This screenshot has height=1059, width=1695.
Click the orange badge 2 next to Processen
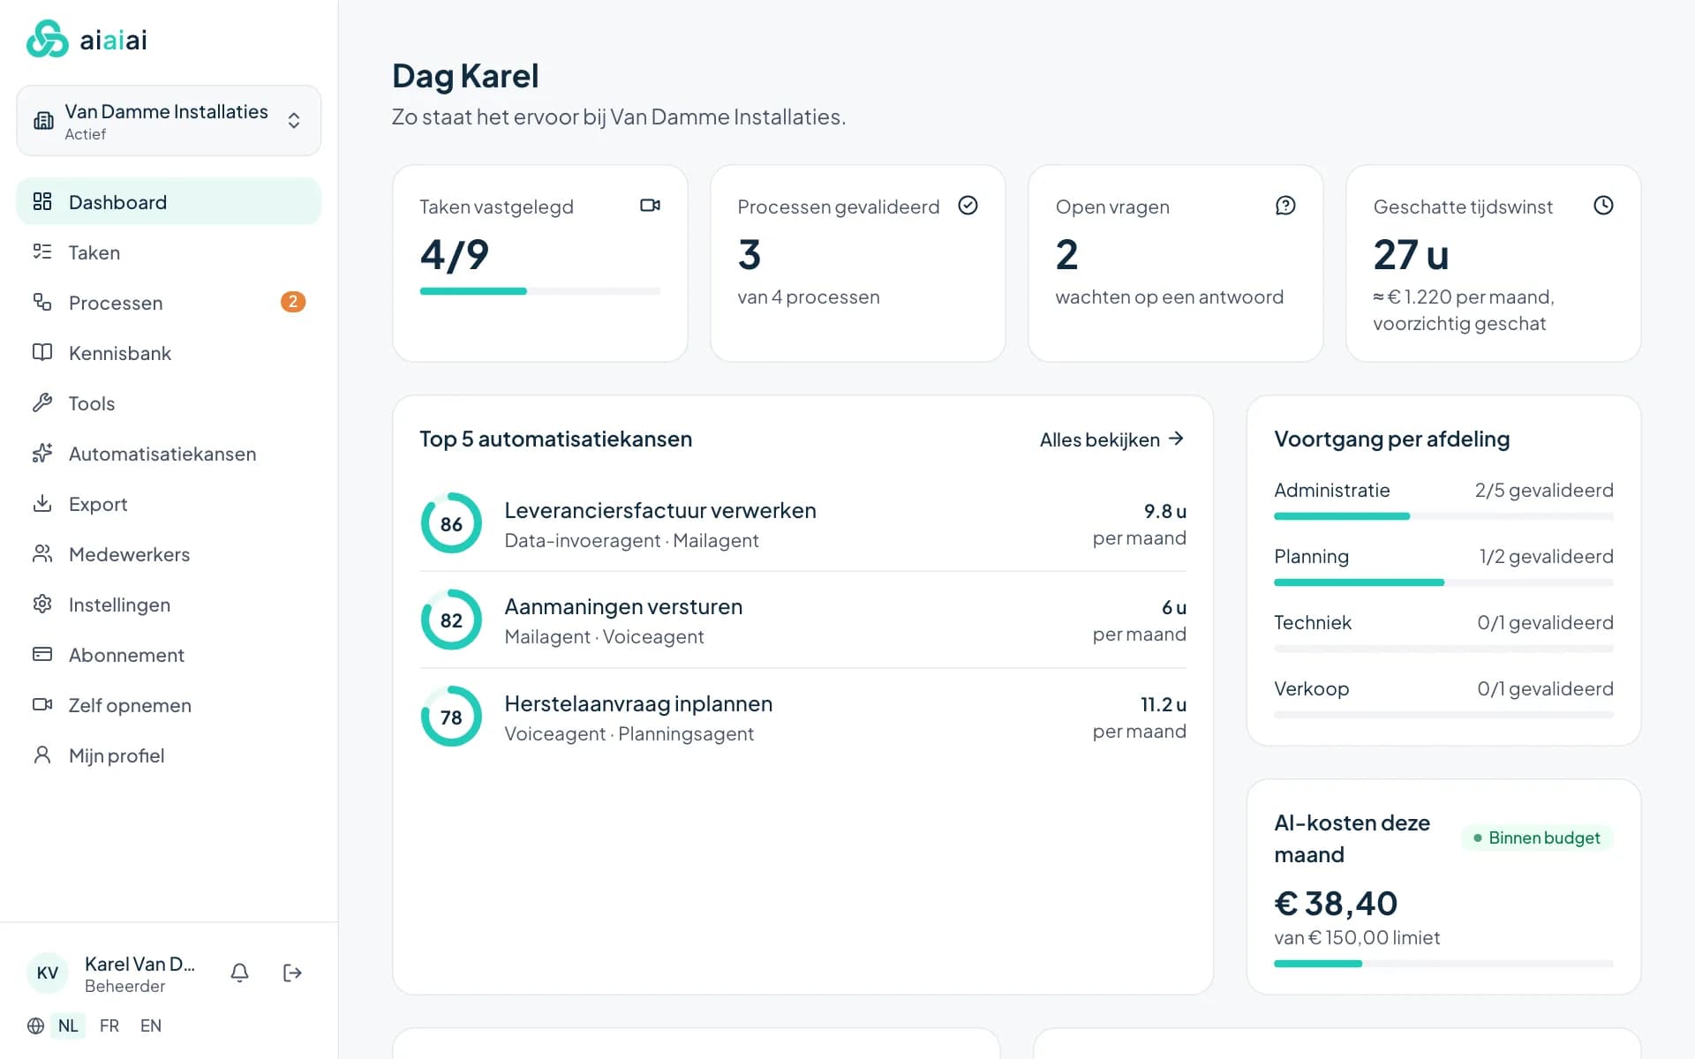pyautogui.click(x=293, y=302)
